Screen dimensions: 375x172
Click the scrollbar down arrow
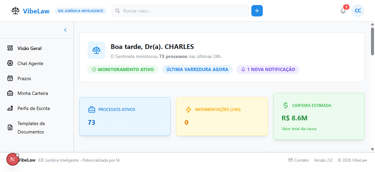pyautogui.click(x=372, y=149)
